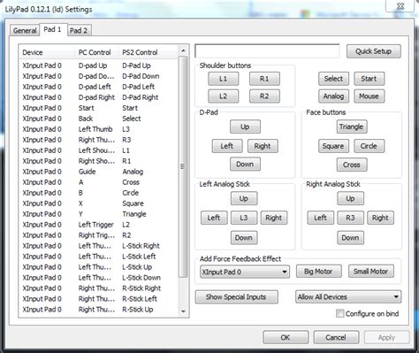Screen dimensions: 419x353
Task: Bind the L1 shoulder button
Action: (223, 79)
